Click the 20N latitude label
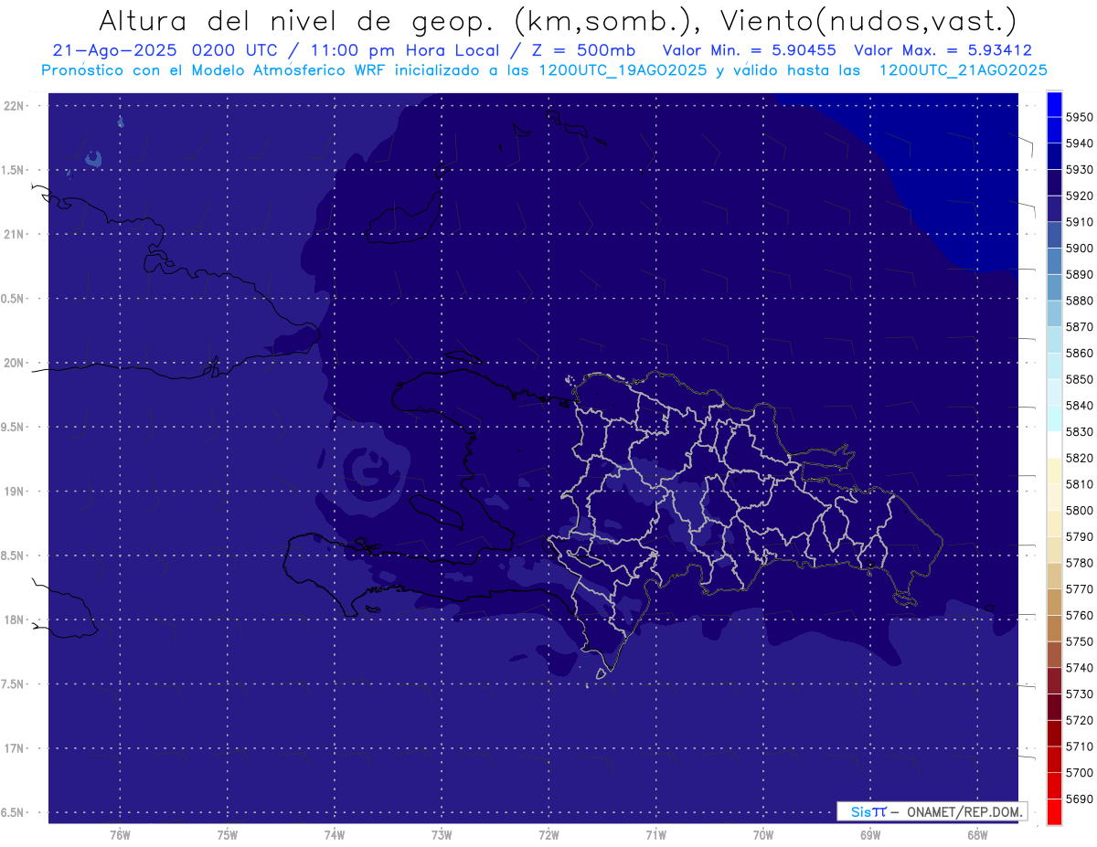The height and width of the screenshot is (847, 1097). (14, 363)
